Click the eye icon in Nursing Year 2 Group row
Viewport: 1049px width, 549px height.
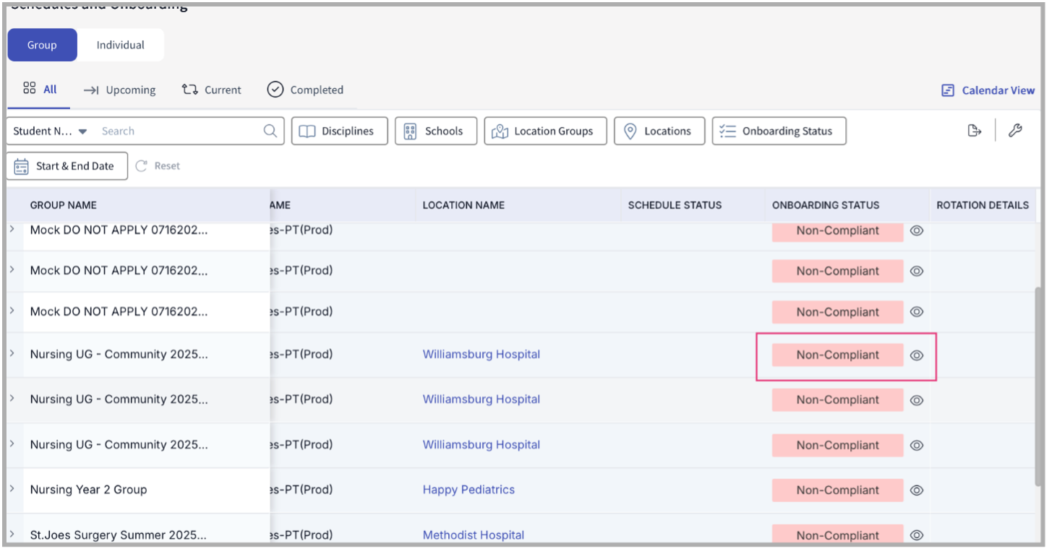tap(917, 490)
